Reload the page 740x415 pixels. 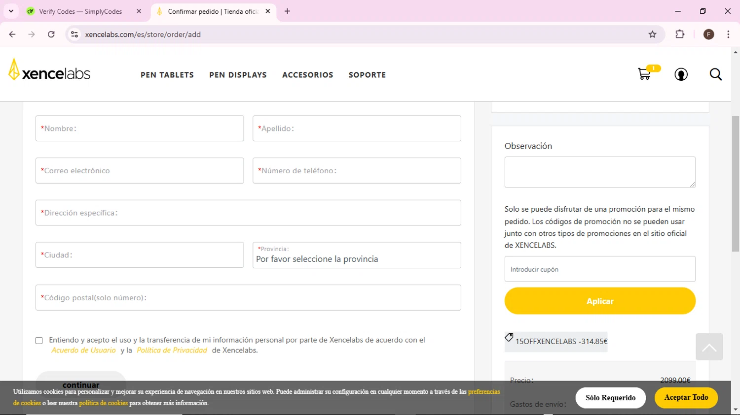tap(51, 34)
